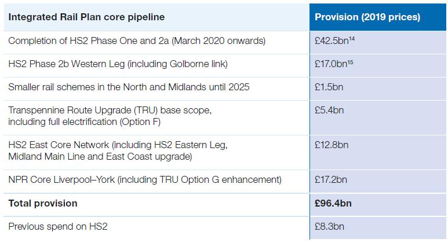The height and width of the screenshot is (243, 448).
Task: Click the £8.3bn previous spend value
Action: click(329, 226)
